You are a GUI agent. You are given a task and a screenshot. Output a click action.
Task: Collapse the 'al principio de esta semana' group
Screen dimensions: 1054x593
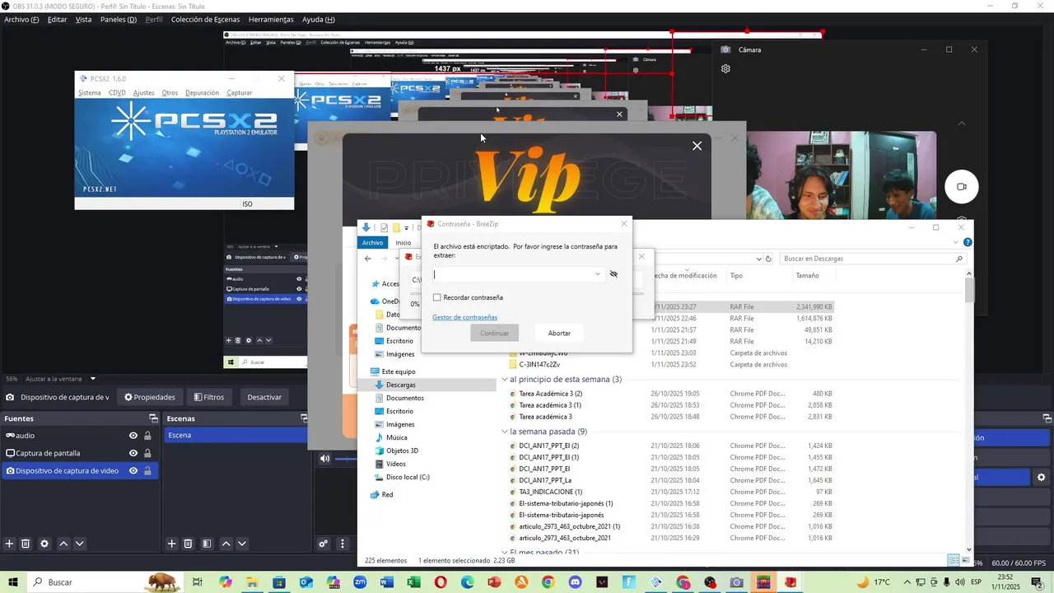click(x=505, y=380)
